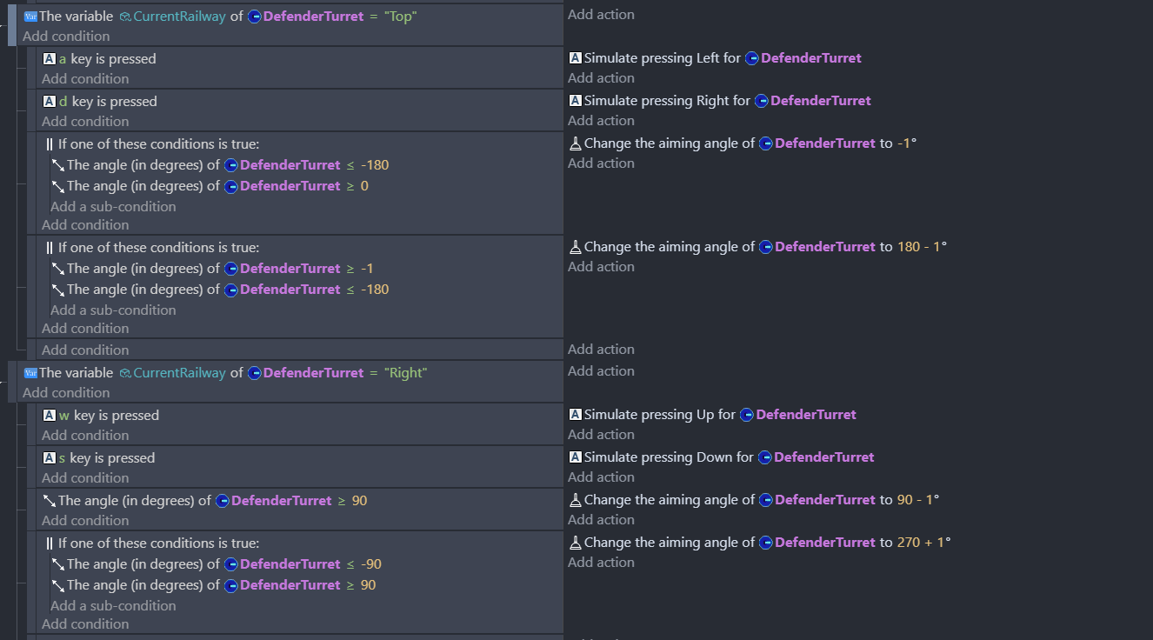Click "Add action" under "Simulate pressing Left"
Screen dimensions: 1153x640
click(601, 78)
